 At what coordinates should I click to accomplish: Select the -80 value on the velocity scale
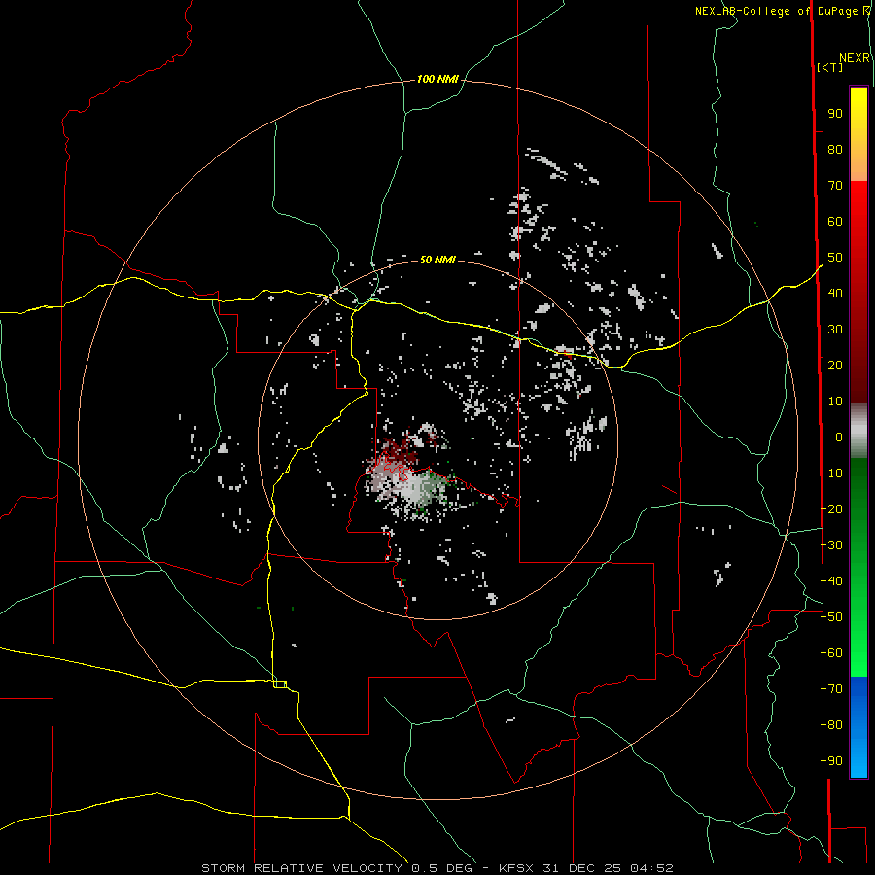pyautogui.click(x=831, y=725)
